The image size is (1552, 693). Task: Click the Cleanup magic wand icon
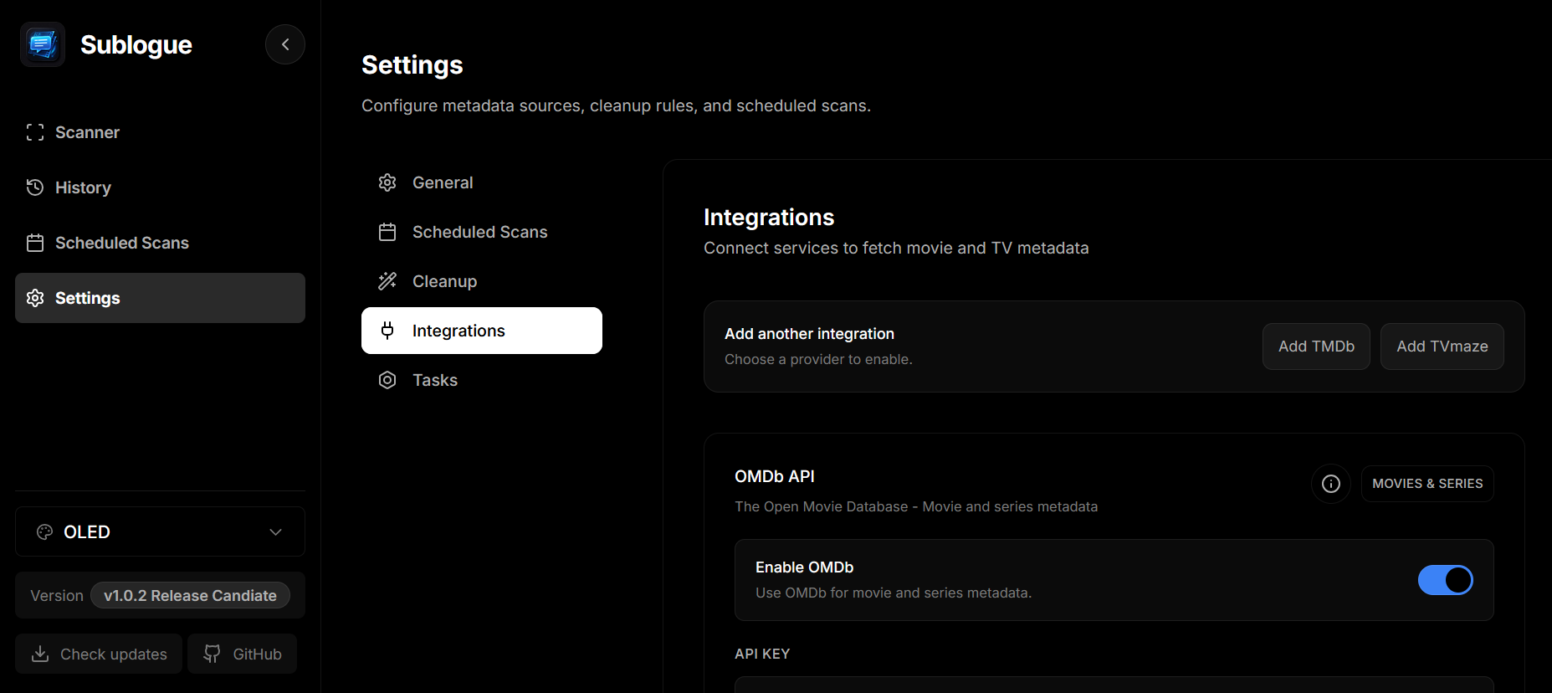(387, 281)
